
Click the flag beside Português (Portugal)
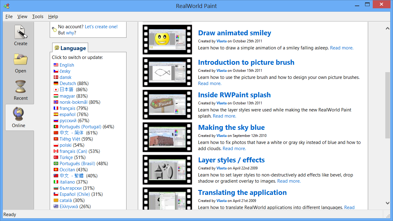coord(56,126)
